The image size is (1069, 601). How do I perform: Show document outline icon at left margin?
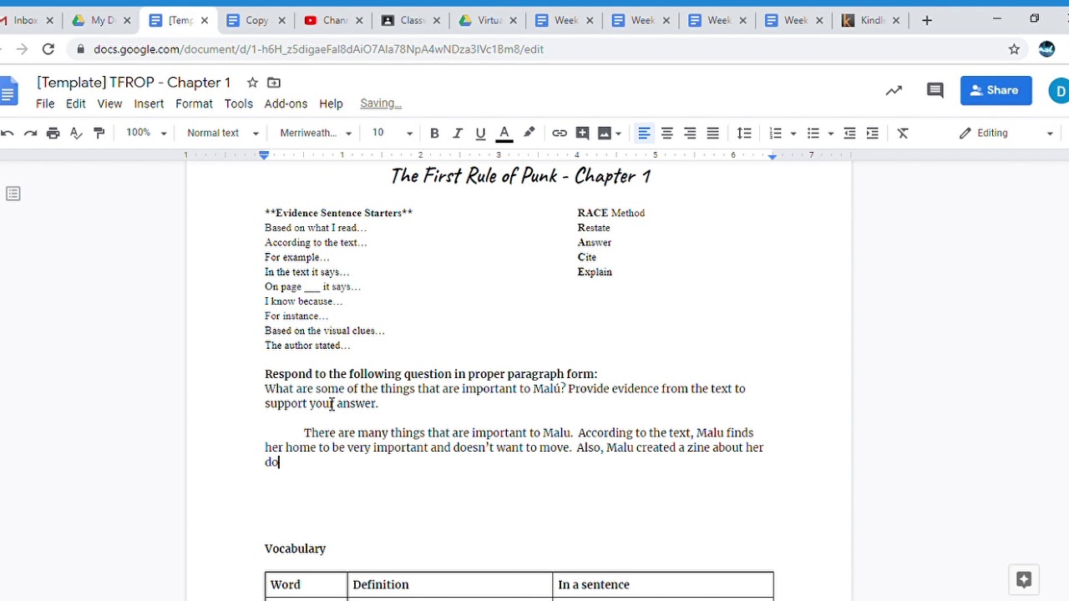pyautogui.click(x=13, y=194)
